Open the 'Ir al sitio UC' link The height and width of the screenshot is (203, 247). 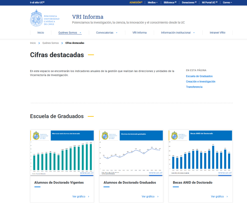(x=37, y=2)
